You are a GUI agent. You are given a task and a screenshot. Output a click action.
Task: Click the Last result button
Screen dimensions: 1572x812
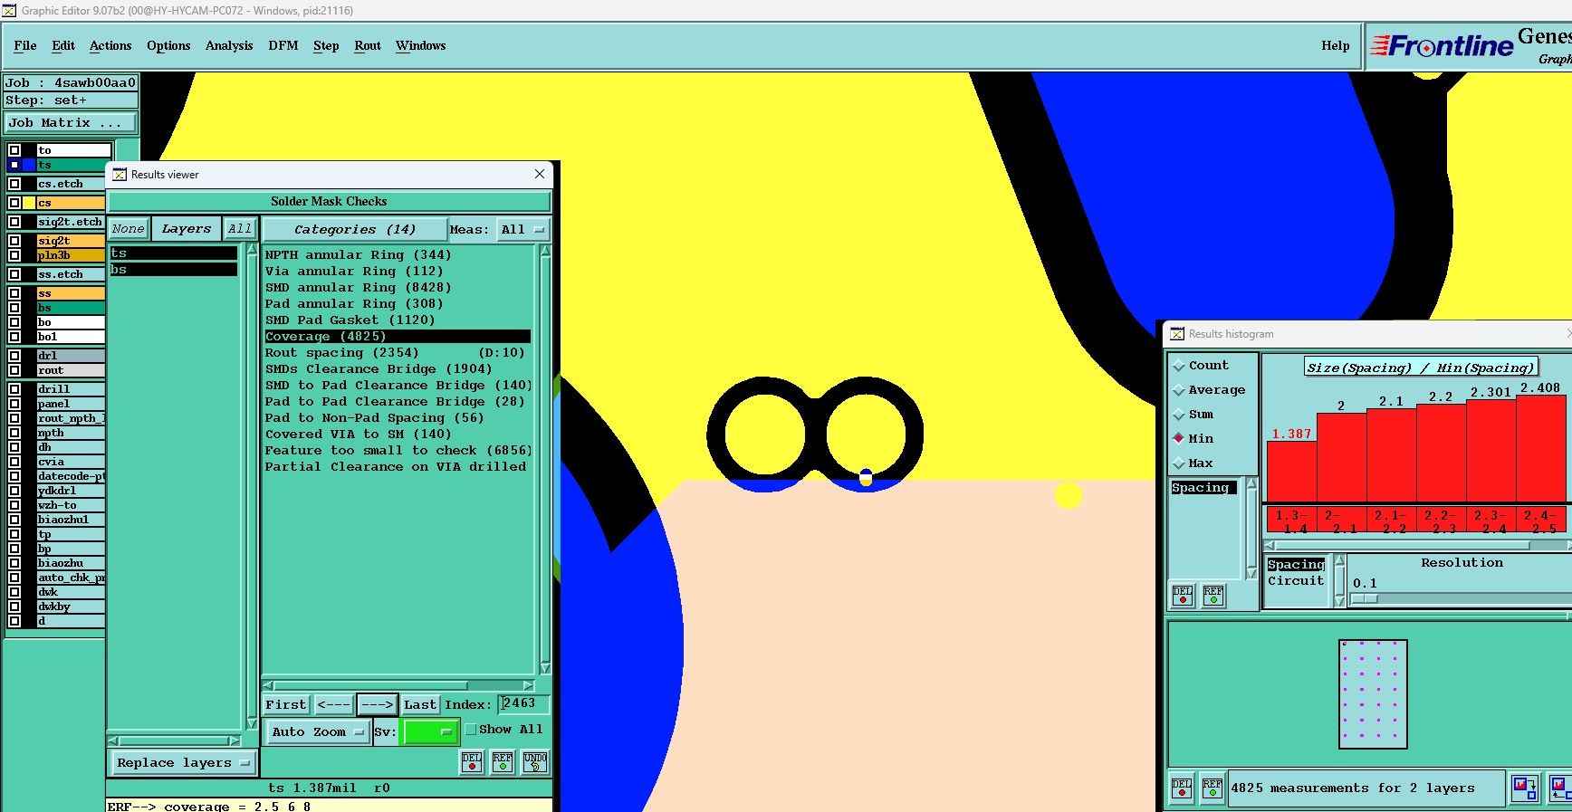click(x=420, y=704)
